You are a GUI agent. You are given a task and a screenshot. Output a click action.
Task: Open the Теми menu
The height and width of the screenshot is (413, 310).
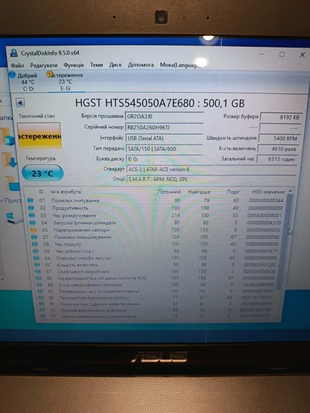pyautogui.click(x=96, y=64)
